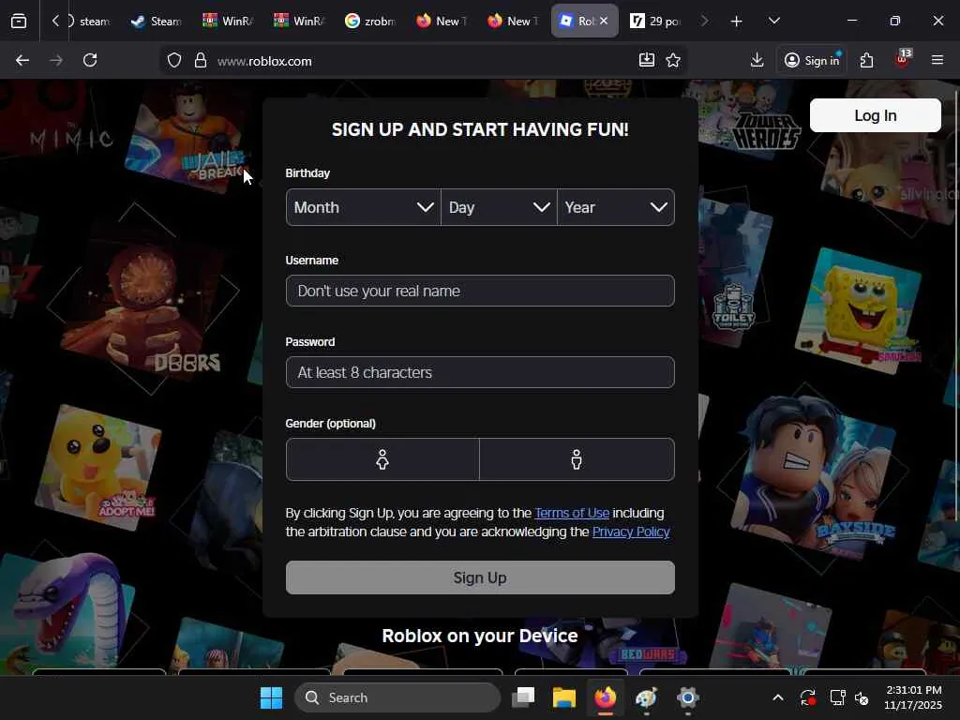Select the female gender option

382,459
